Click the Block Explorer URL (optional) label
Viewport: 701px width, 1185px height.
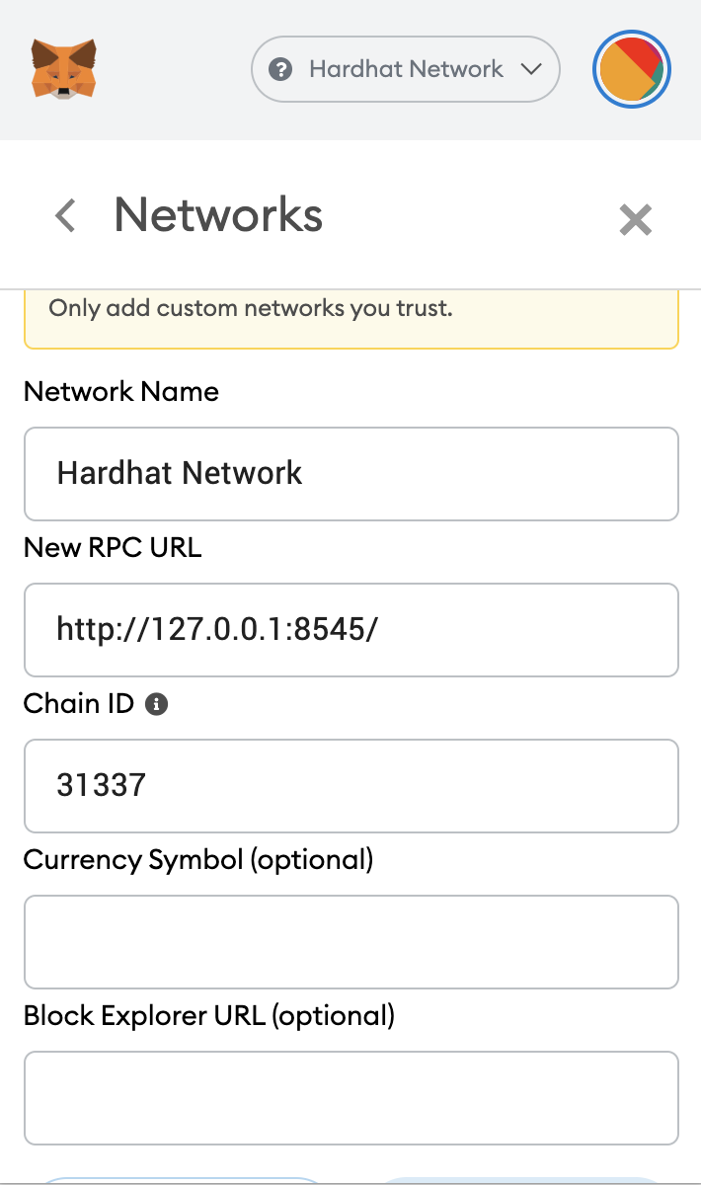point(209,1015)
